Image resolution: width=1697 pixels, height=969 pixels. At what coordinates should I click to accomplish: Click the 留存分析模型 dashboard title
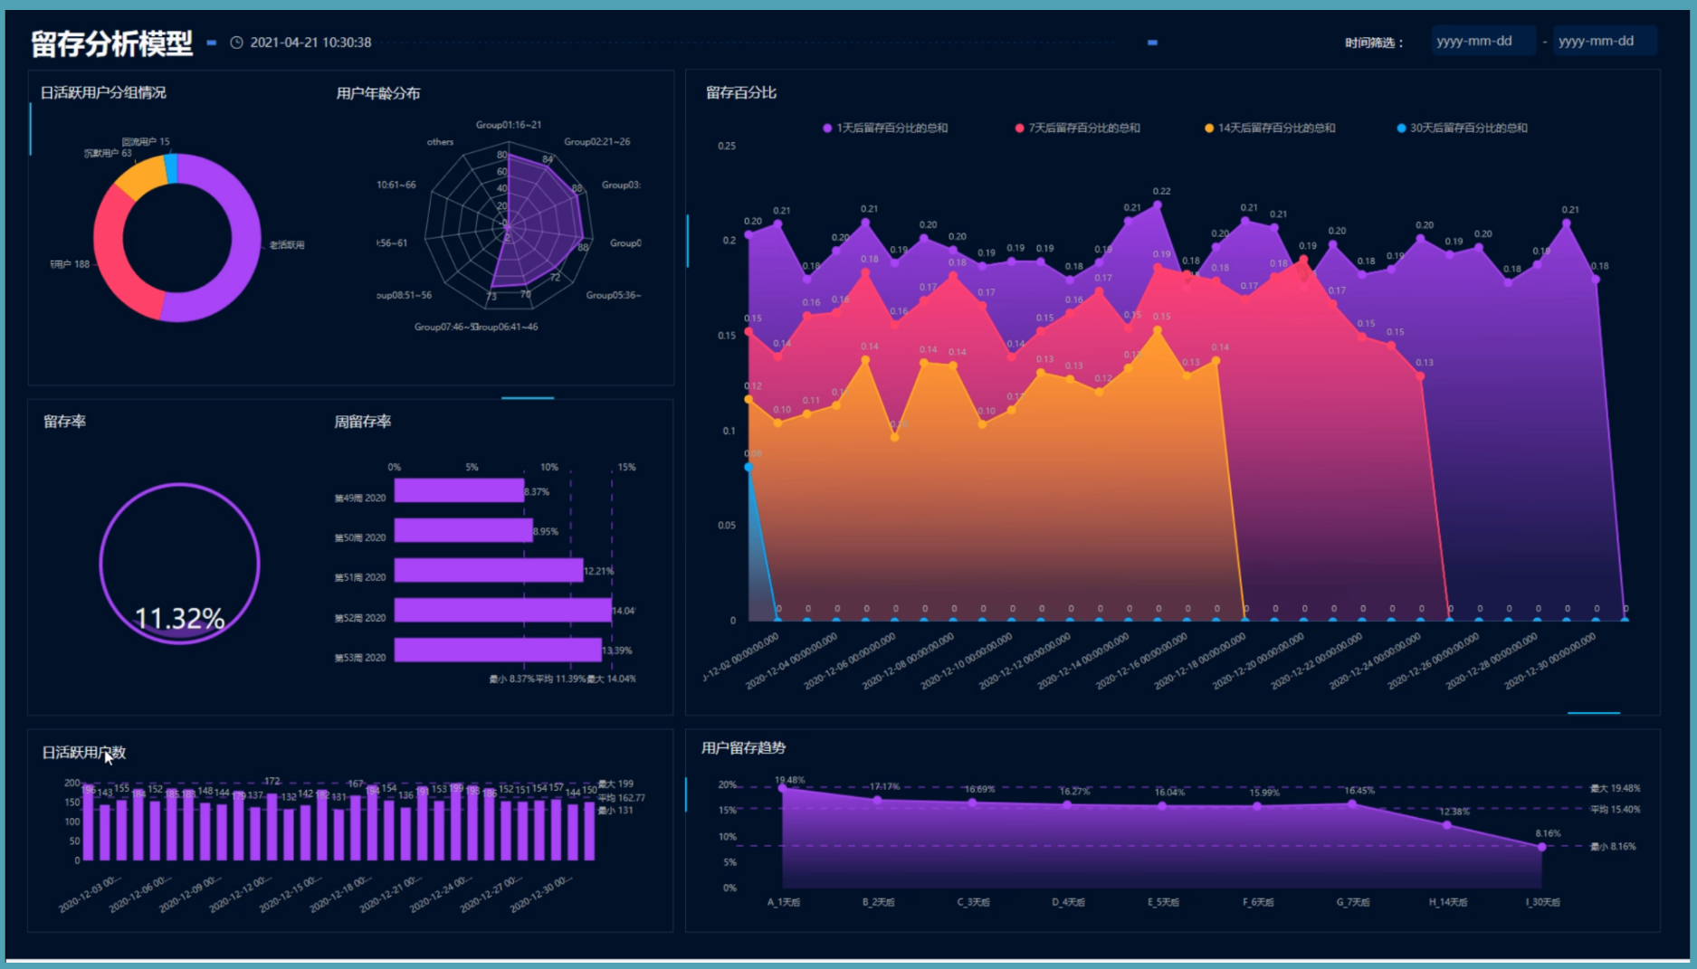tap(111, 43)
